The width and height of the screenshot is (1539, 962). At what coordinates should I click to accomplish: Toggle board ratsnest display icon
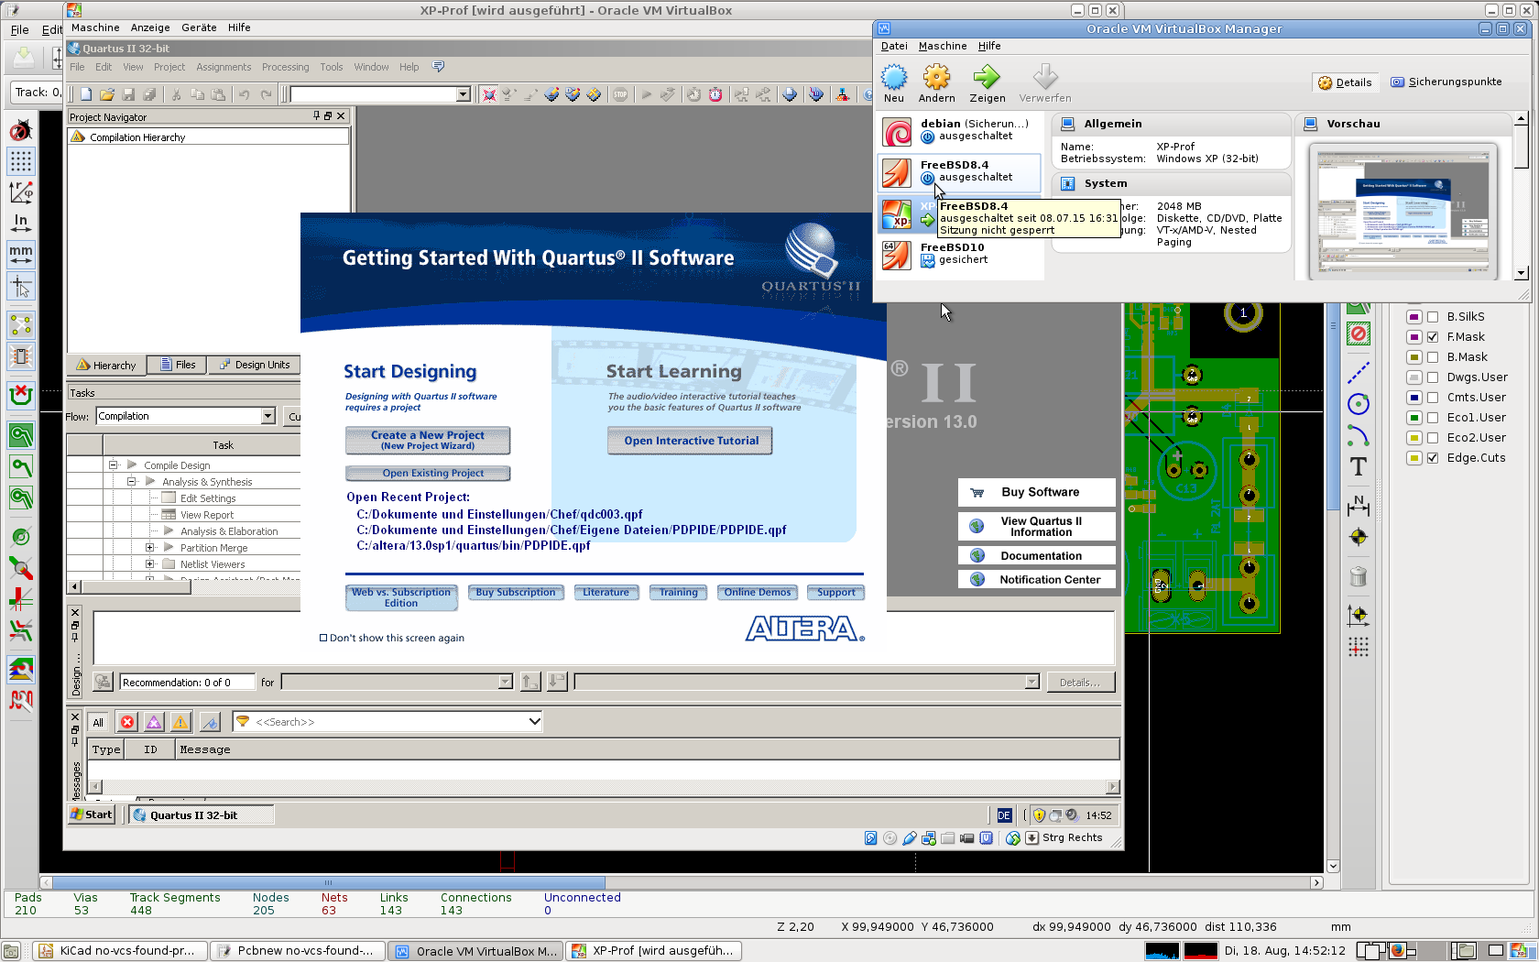20,325
